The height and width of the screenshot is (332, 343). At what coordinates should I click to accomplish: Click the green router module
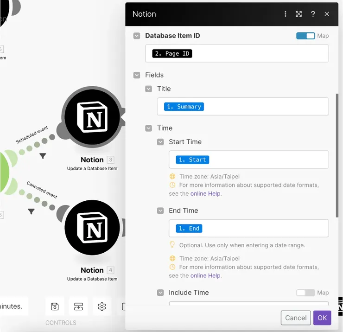coord(4,172)
